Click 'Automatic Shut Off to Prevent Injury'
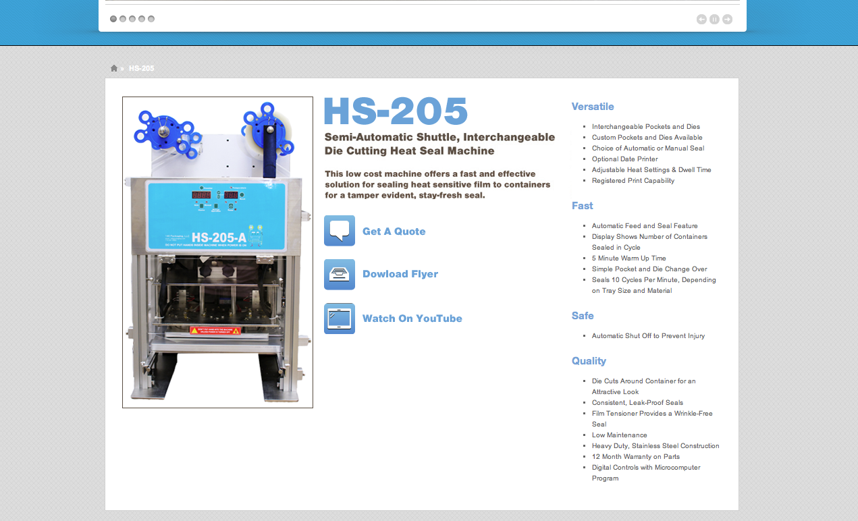 (649, 336)
